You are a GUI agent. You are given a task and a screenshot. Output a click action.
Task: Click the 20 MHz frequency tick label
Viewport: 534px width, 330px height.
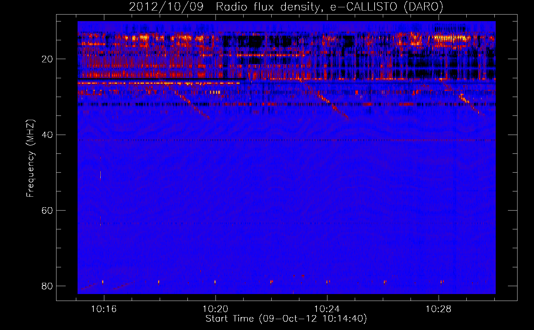(x=47, y=59)
